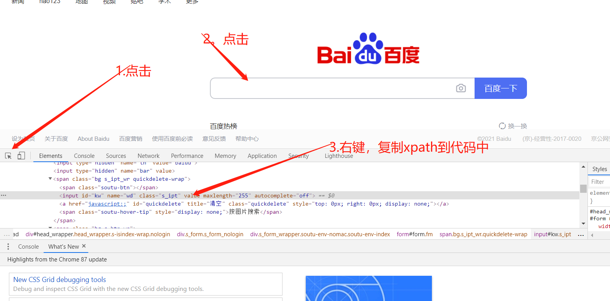Open the (京)-经营性-2017-0020 license link

(552, 139)
